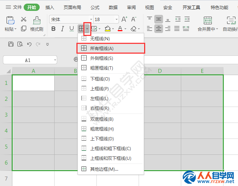
Task: Open the font color dropdown arrow
Action: (x=126, y=29)
